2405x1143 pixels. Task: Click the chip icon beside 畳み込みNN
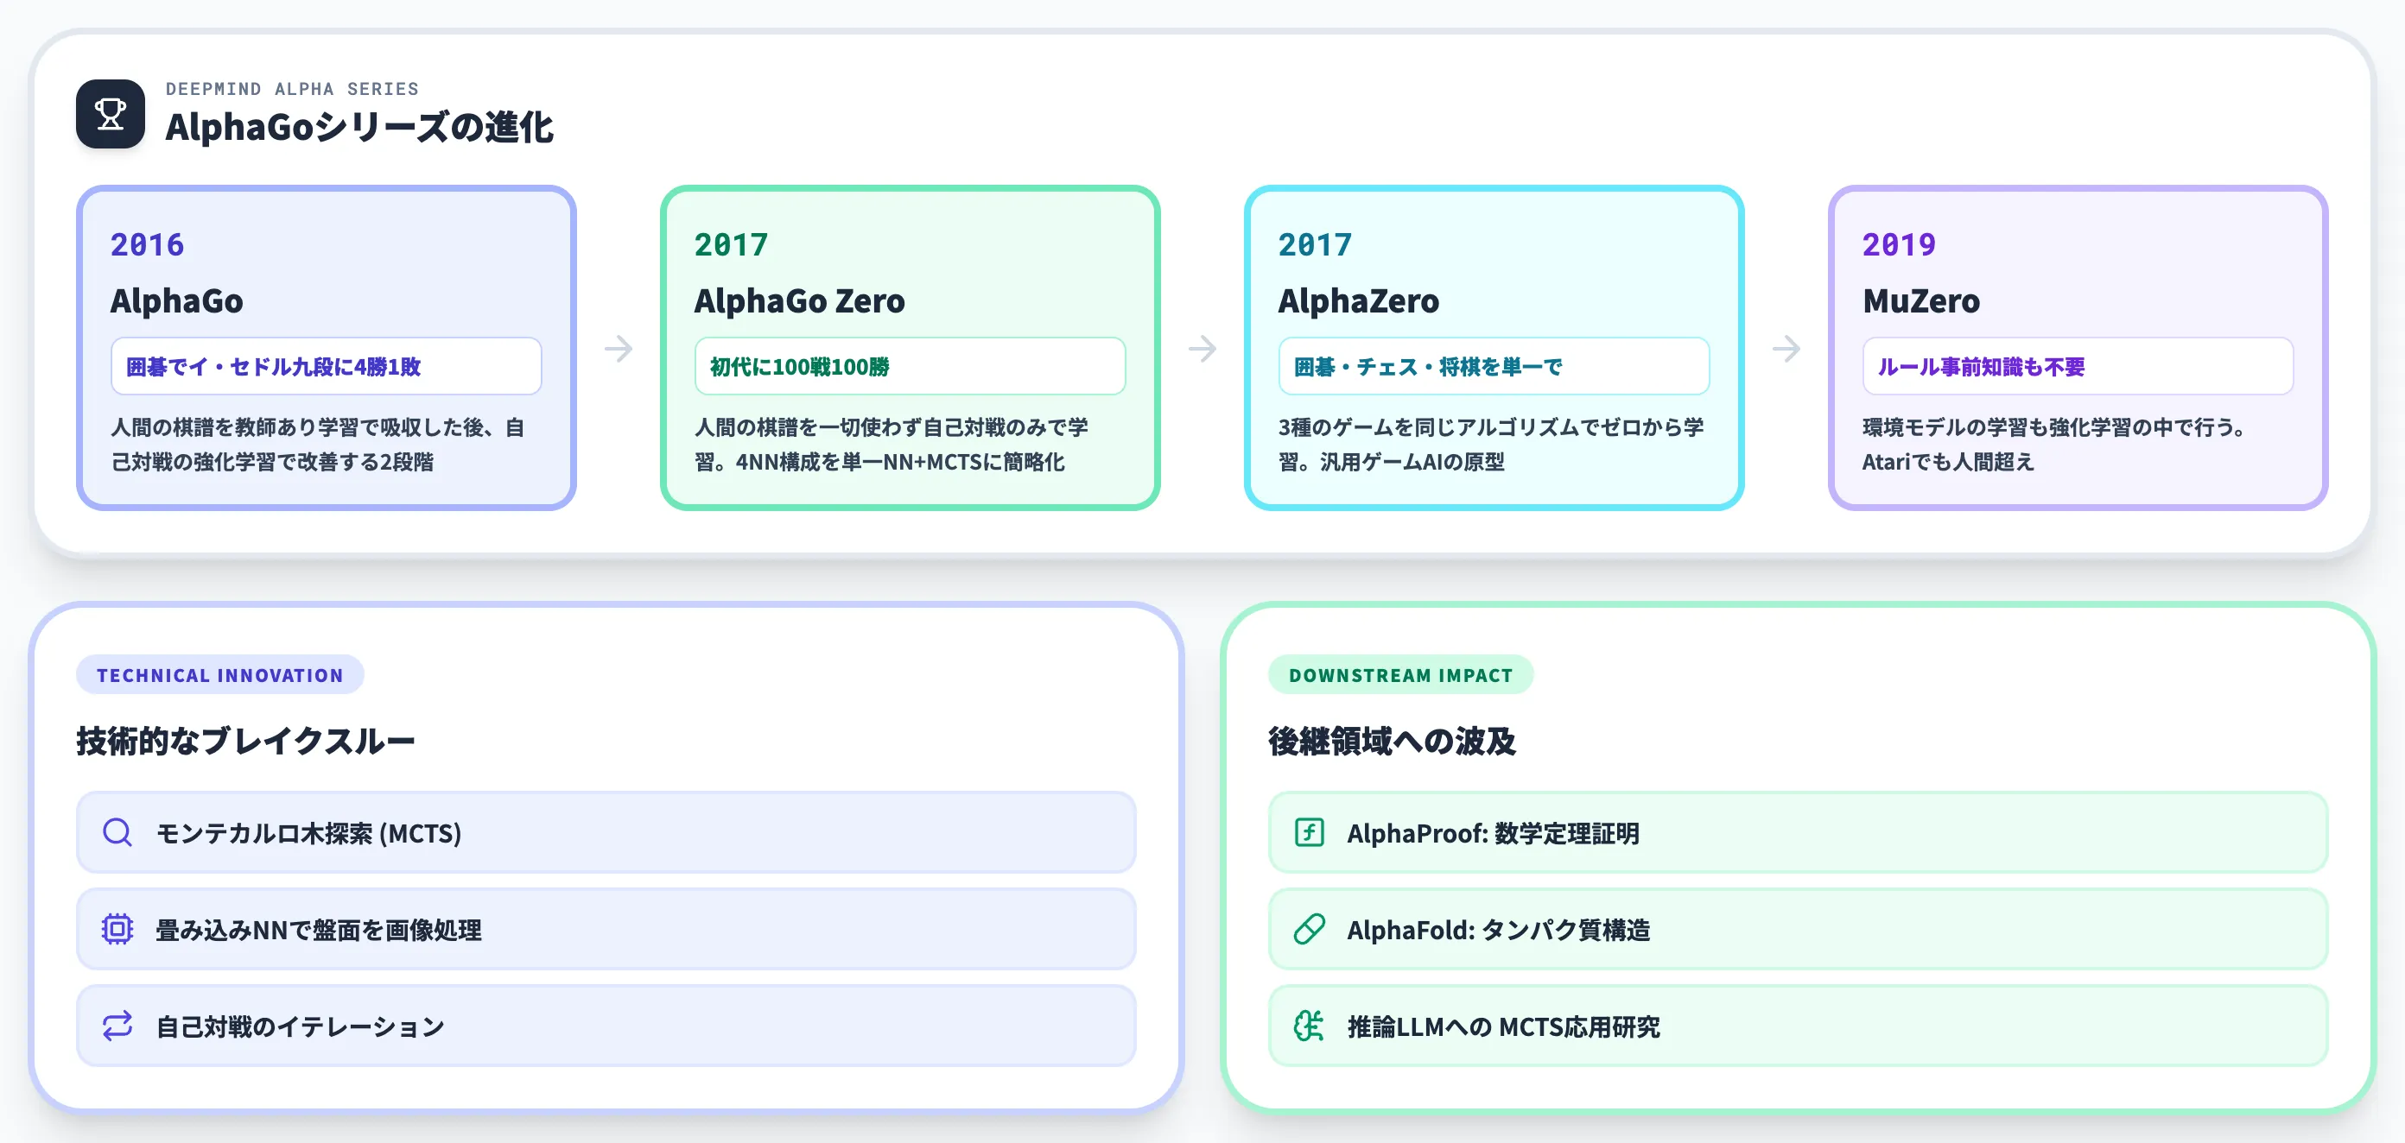coord(117,929)
